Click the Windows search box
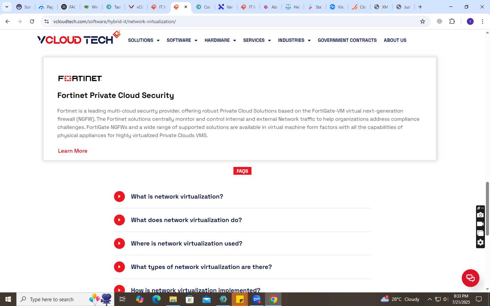 65,299
